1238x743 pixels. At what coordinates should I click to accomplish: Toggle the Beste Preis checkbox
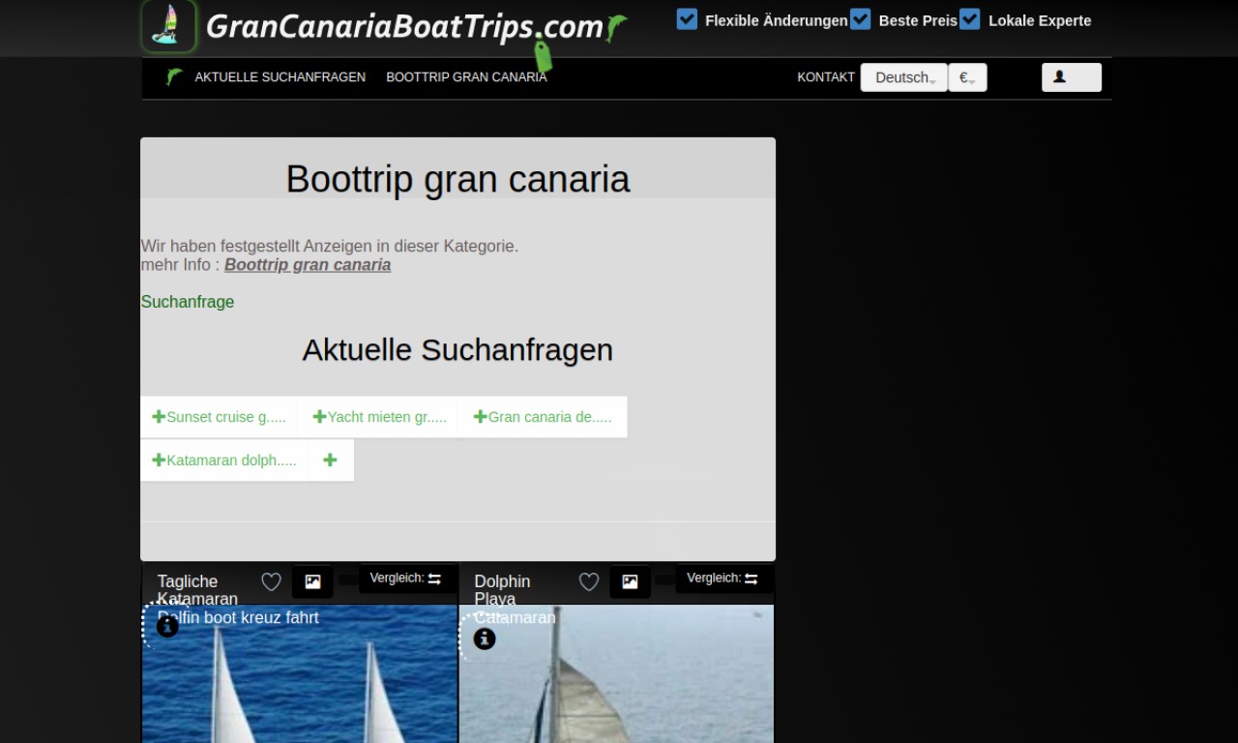tap(860, 19)
